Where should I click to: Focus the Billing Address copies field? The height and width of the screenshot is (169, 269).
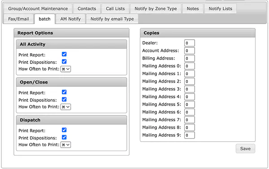click(189, 58)
